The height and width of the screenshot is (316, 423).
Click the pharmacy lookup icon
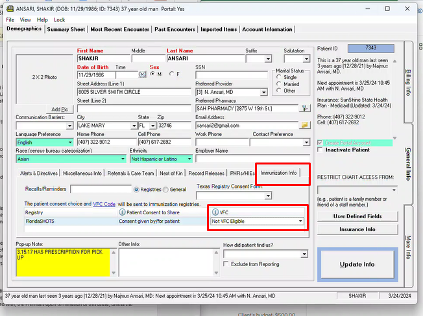click(x=305, y=108)
